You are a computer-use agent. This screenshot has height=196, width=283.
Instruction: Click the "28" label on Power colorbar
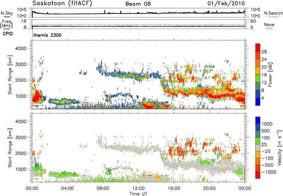click(x=264, y=52)
